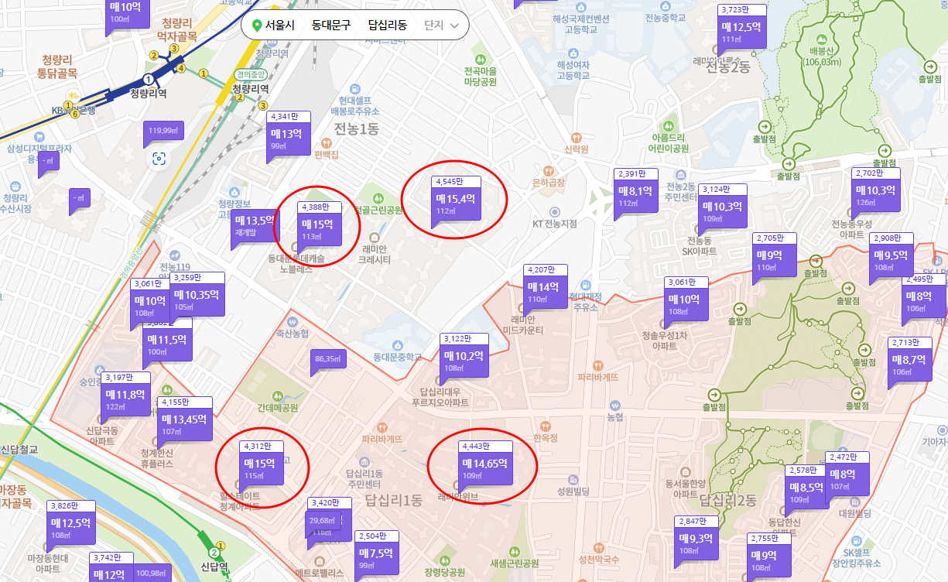Click the 성원빌딩 building icon

pos(573,478)
